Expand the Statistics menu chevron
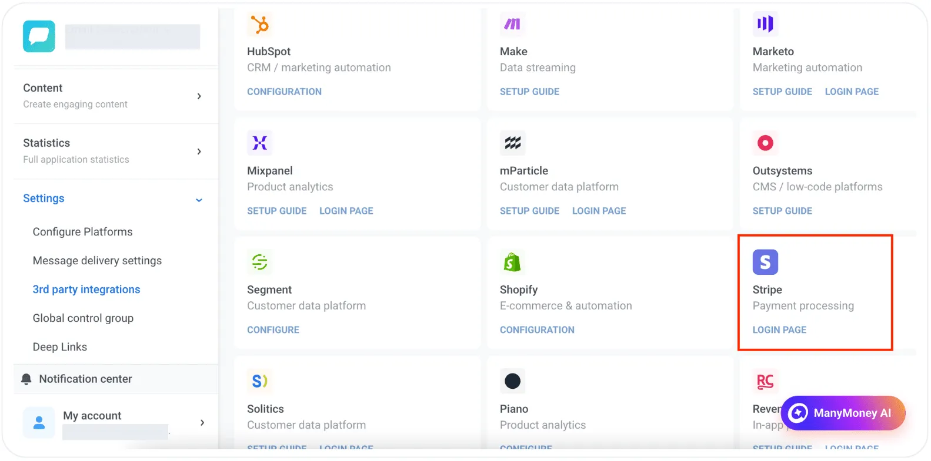931x461 pixels. (199, 152)
